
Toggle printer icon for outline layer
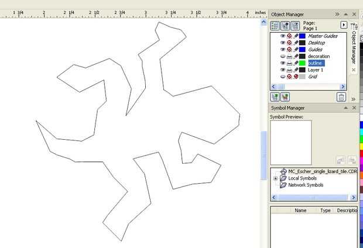289,63
